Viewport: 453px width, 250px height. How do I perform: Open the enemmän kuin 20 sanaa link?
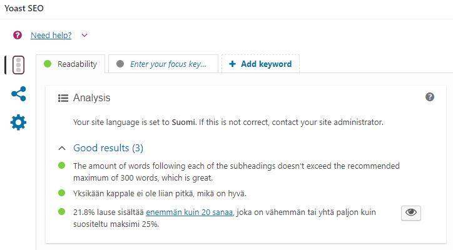tap(189, 212)
